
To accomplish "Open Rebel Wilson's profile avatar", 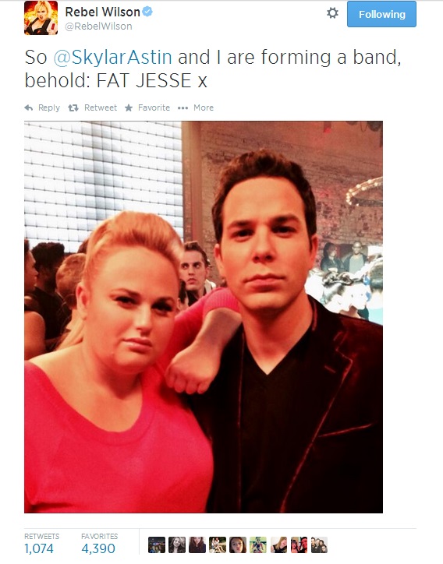I will point(41,18).
